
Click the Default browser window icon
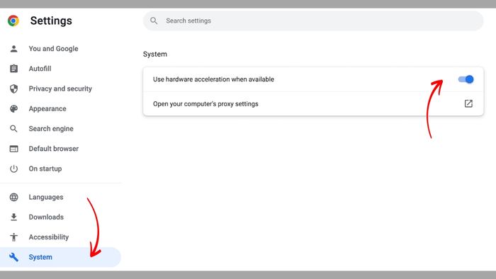[x=13, y=149]
